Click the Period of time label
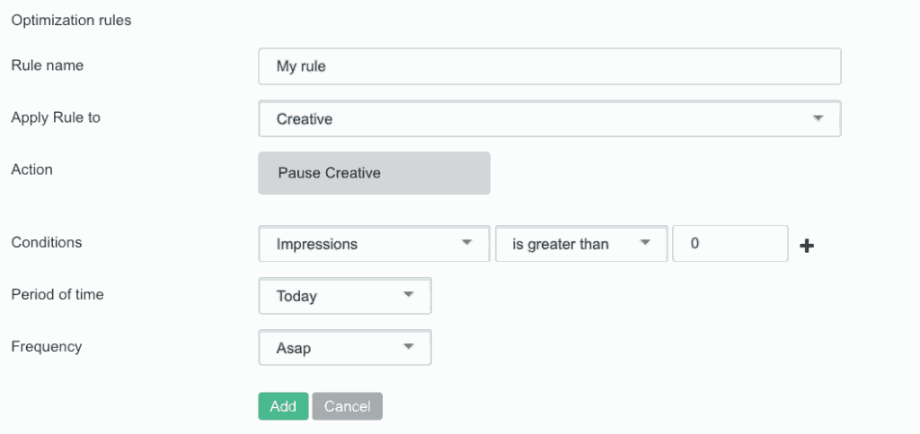Viewport: 920px width, 434px height. pyautogui.click(x=57, y=294)
